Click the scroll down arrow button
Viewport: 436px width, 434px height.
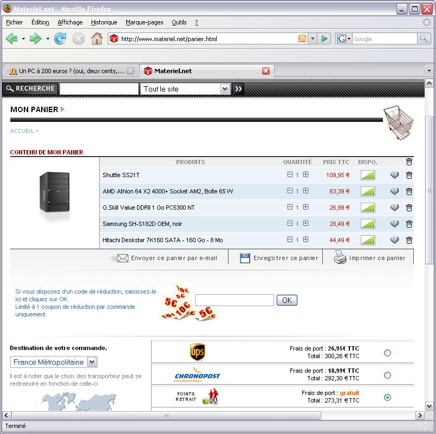point(429,406)
